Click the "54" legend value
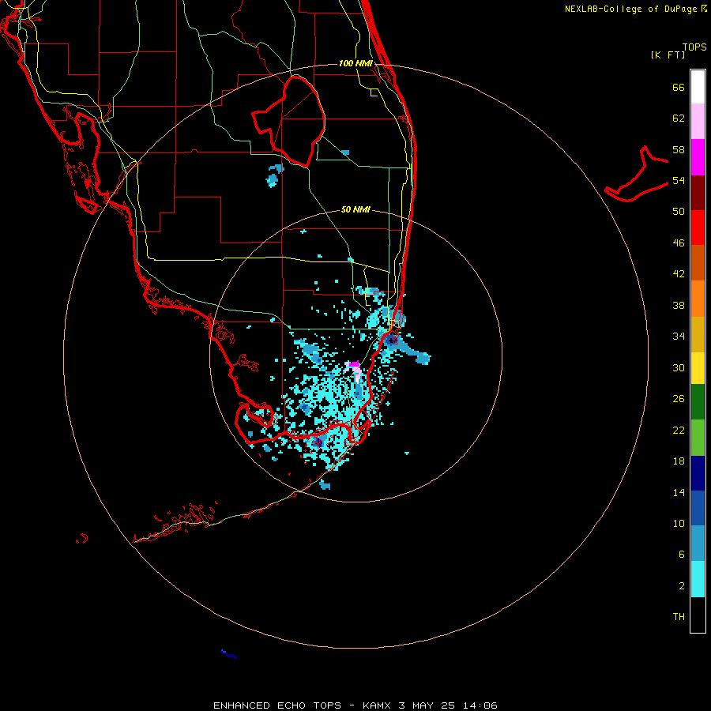 click(679, 180)
